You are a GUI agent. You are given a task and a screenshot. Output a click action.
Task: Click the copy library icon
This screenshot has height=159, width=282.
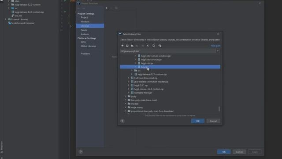[116, 8]
